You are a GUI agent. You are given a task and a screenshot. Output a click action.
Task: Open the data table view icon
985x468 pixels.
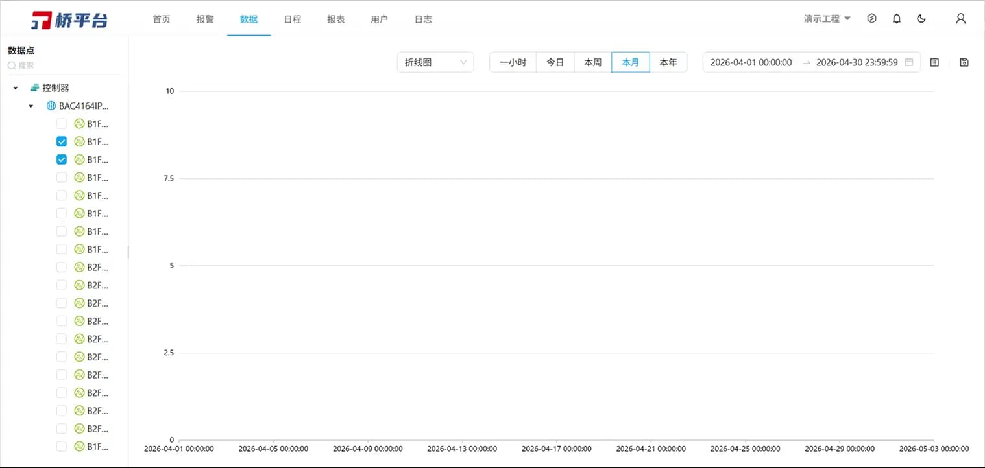point(934,62)
